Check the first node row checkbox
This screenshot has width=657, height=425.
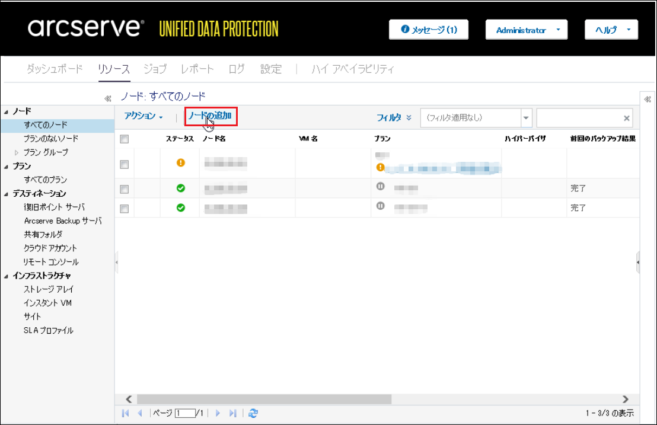[x=125, y=165]
